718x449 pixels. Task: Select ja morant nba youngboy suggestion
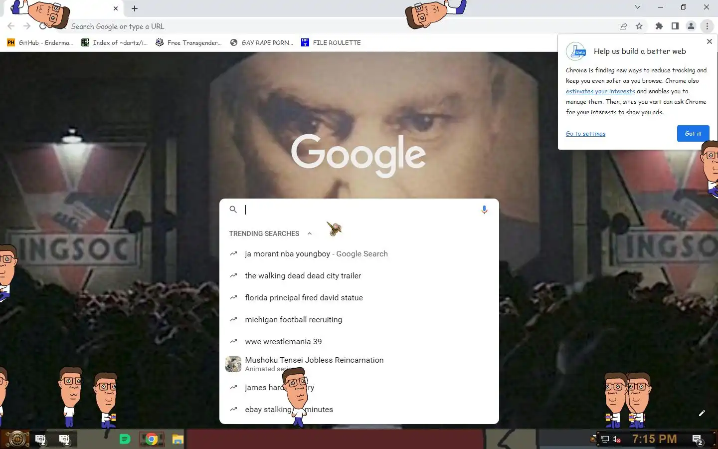pos(359,254)
